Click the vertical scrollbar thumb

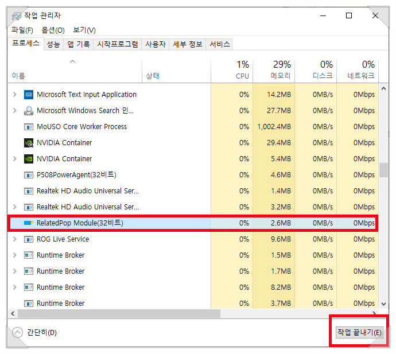click(x=383, y=170)
